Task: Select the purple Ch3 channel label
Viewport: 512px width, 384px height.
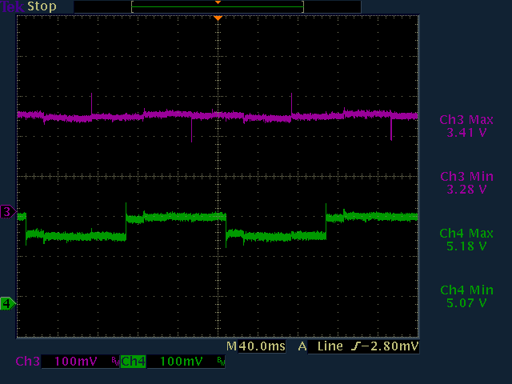Action: (26, 362)
